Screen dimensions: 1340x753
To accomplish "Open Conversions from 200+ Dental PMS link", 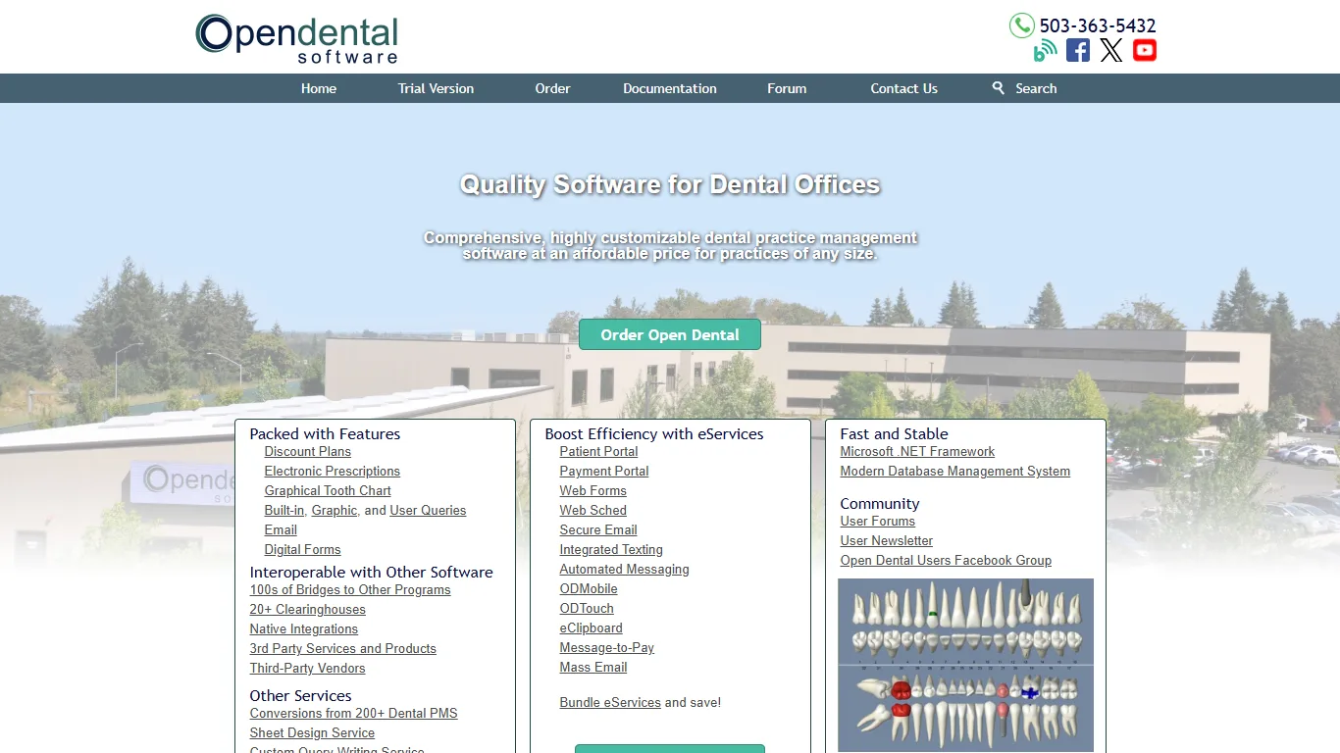I will pos(354,714).
